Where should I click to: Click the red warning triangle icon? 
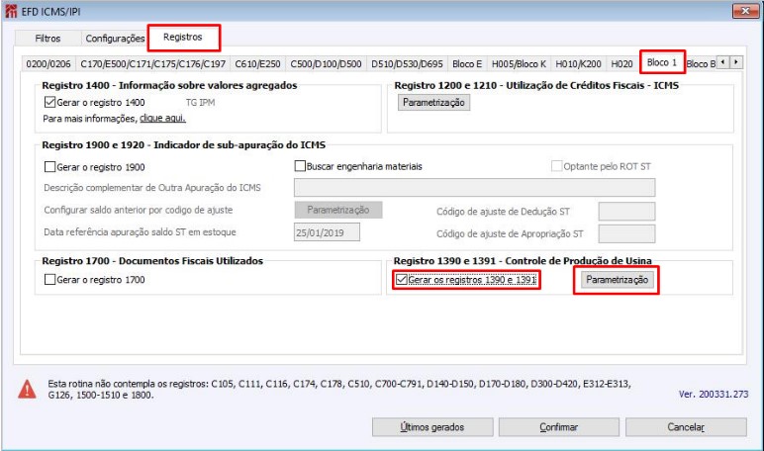coord(27,389)
